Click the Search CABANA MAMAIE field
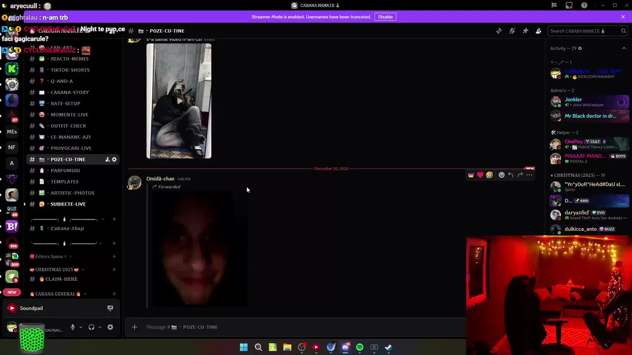The width and height of the screenshot is (632, 355). (588, 31)
